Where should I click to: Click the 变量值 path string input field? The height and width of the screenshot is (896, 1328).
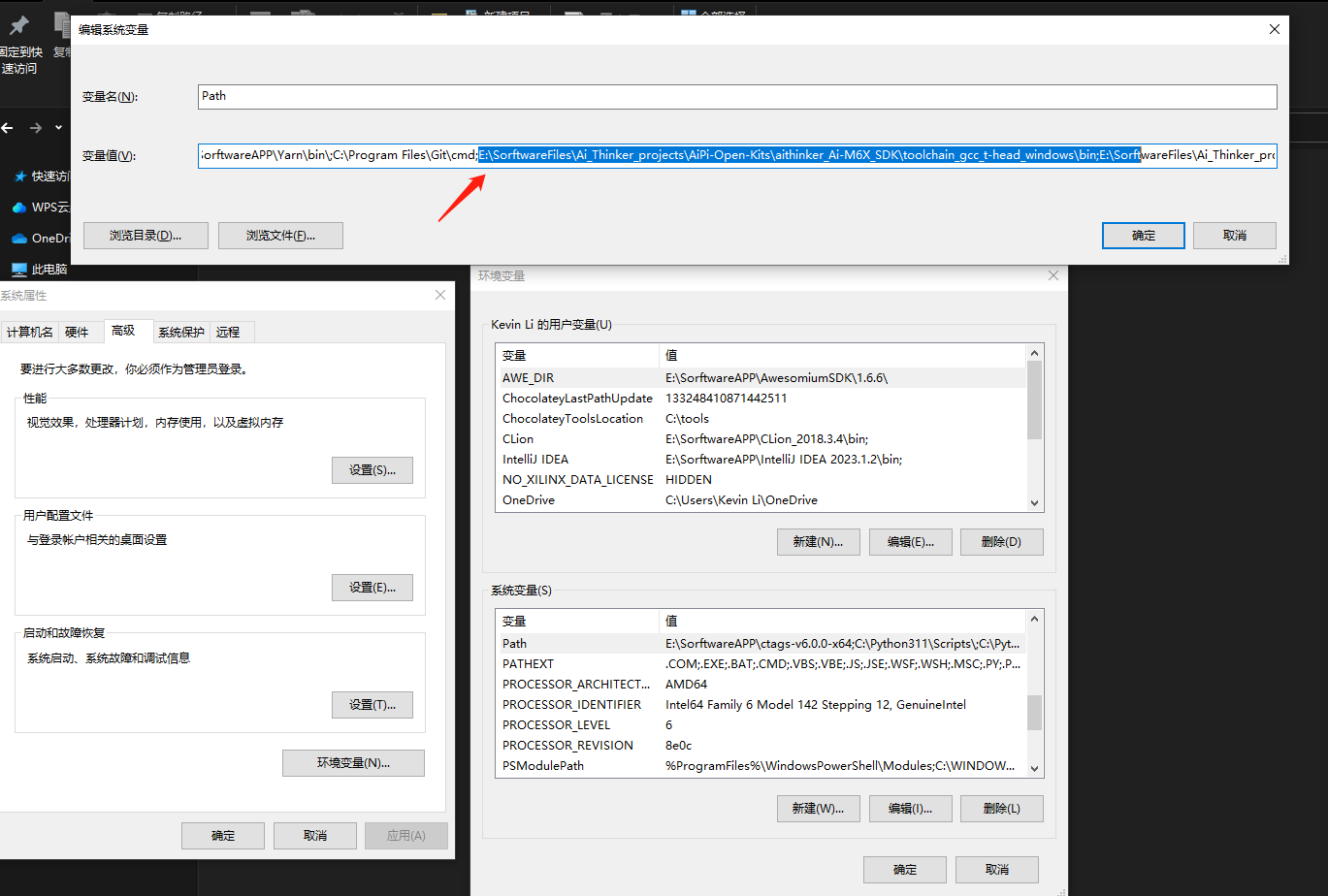click(x=737, y=155)
